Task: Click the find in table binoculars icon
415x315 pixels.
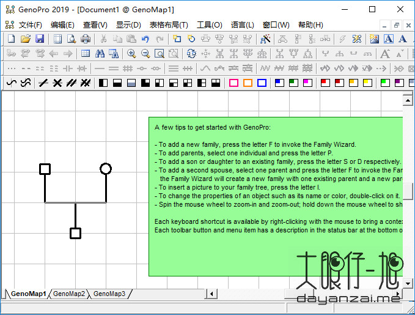Action: (114, 54)
